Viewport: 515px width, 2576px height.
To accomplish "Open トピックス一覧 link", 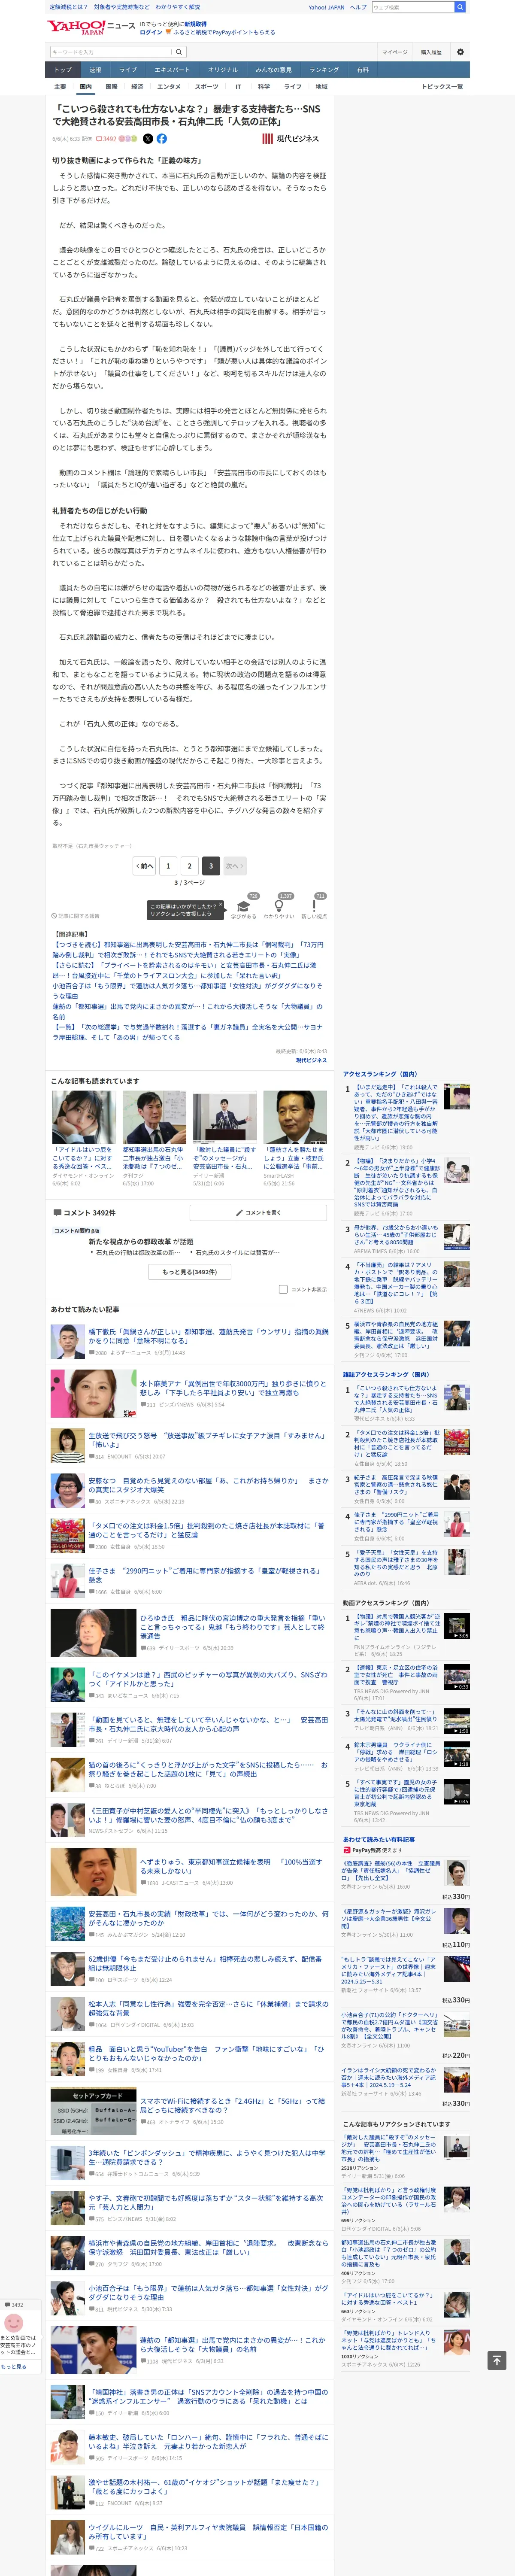I will pos(442,87).
